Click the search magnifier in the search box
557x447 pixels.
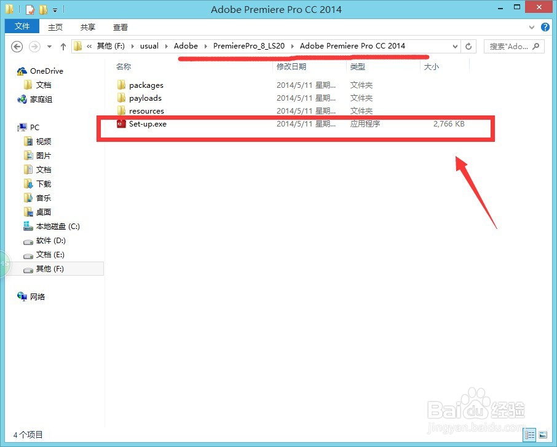tap(534, 46)
